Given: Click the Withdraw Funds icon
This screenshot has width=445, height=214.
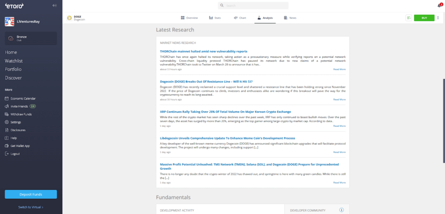Looking at the screenshot, I should tap(7, 115).
